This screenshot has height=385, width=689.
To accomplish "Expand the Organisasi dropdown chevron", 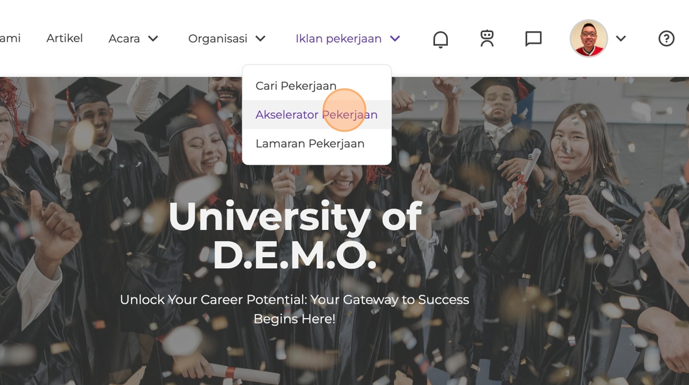I will 261,39.
